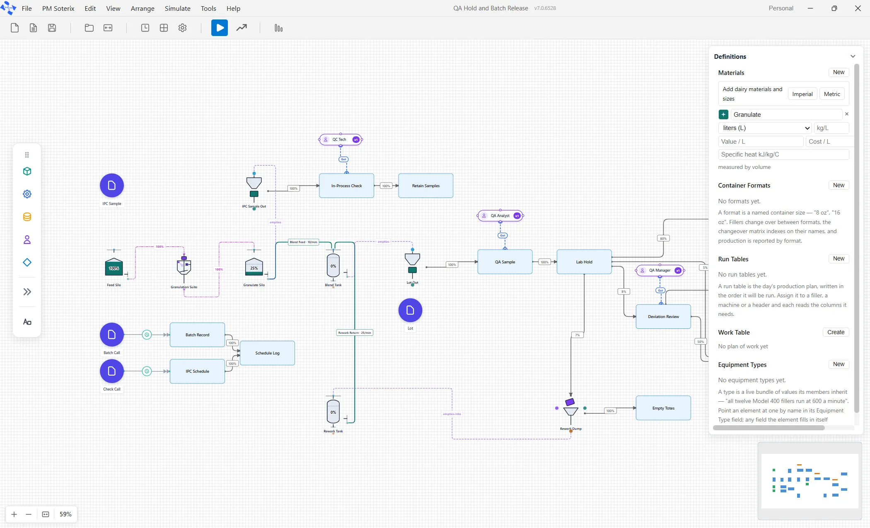Click the kg/L density field

[831, 128]
